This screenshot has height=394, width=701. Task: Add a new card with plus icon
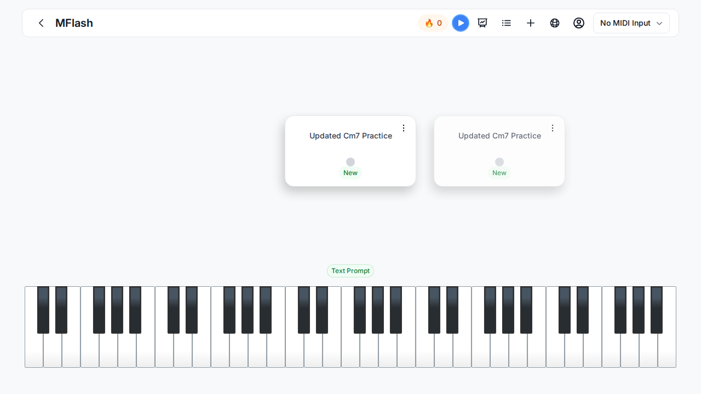click(x=531, y=23)
